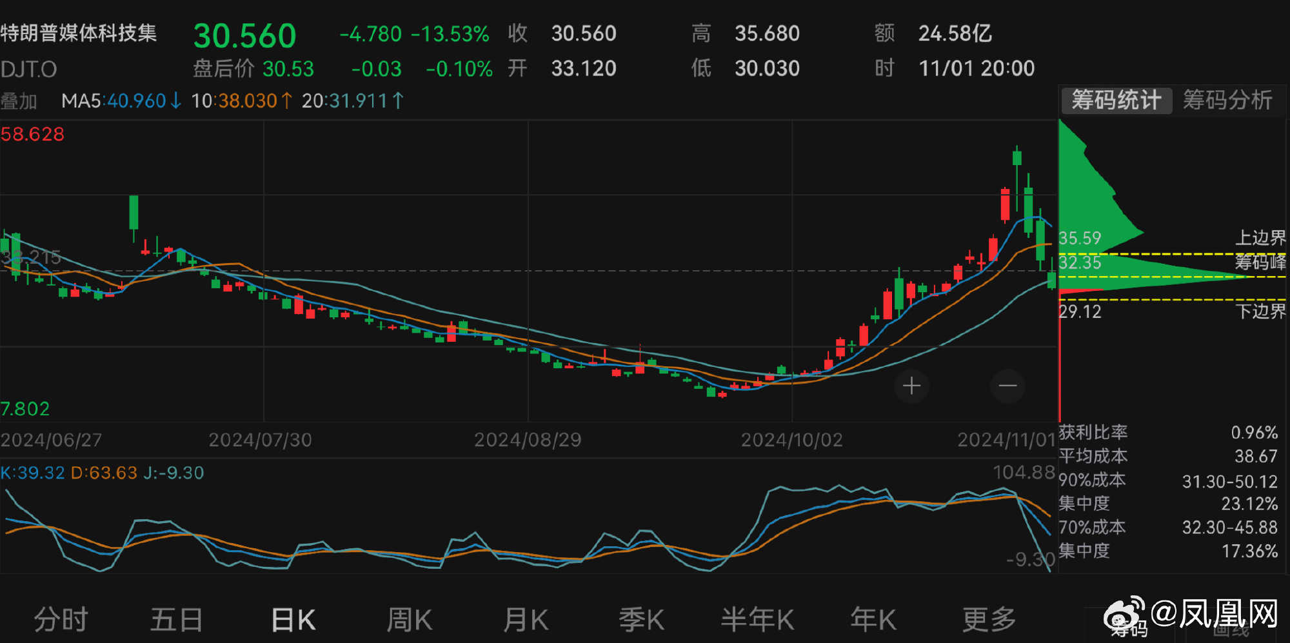Screen dimensions: 1290x643
Task: Tap 集中度 17.36% value
Action: point(1249,551)
